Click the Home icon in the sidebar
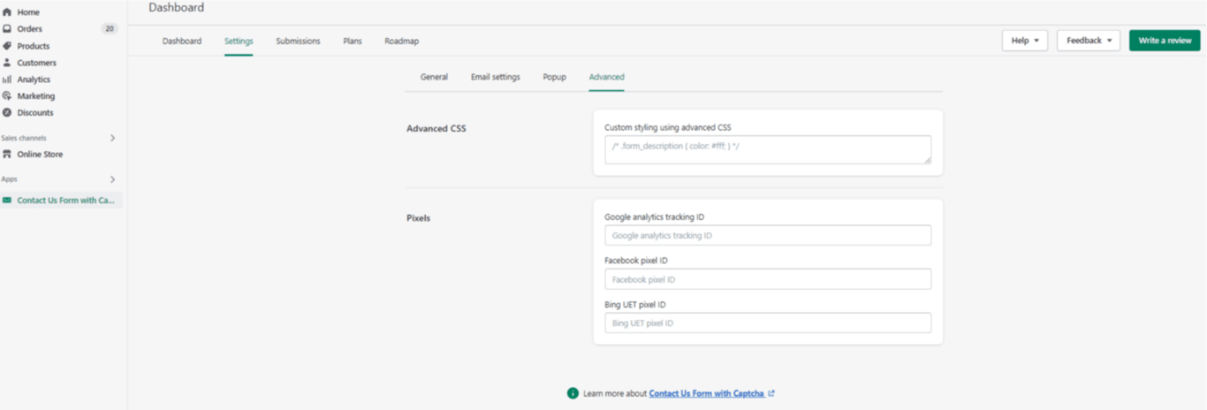Screen dimensions: 1207x410 point(7,12)
